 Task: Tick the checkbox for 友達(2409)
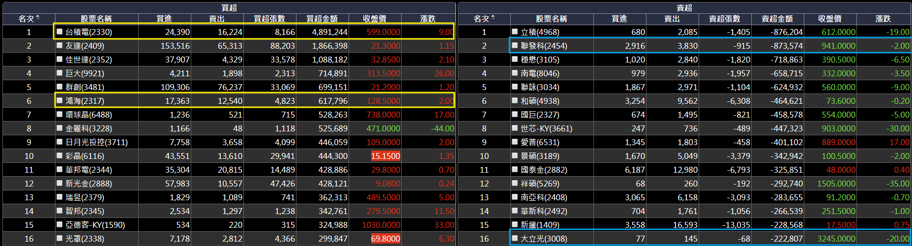59,45
